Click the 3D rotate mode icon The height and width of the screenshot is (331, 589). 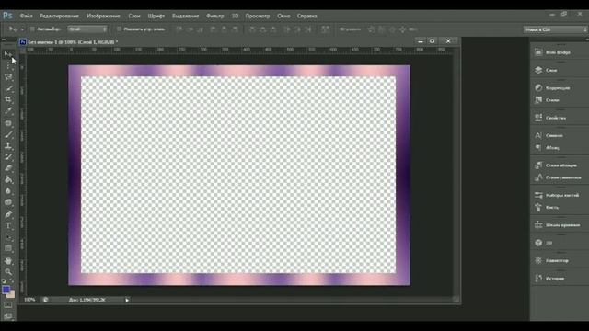[x=371, y=29]
